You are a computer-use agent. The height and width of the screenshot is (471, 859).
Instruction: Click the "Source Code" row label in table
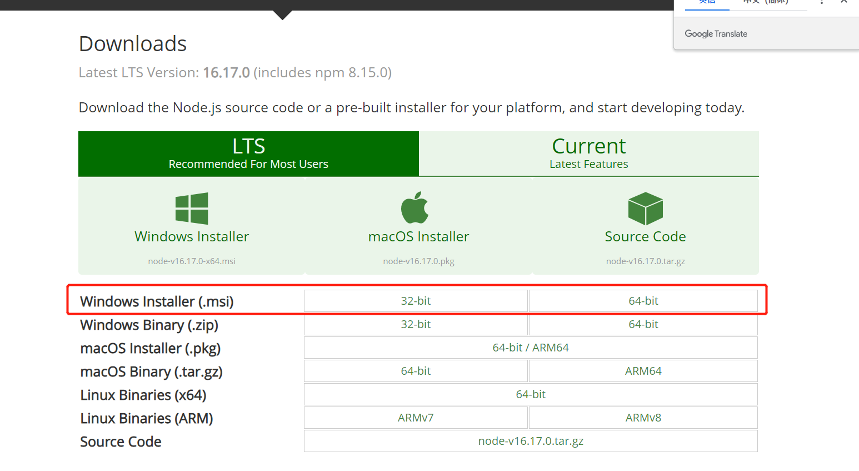pos(121,442)
